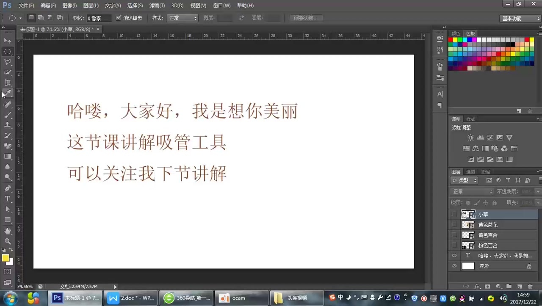The height and width of the screenshot is (306, 542).
Task: Select the Hand tool
Action: coord(8,231)
